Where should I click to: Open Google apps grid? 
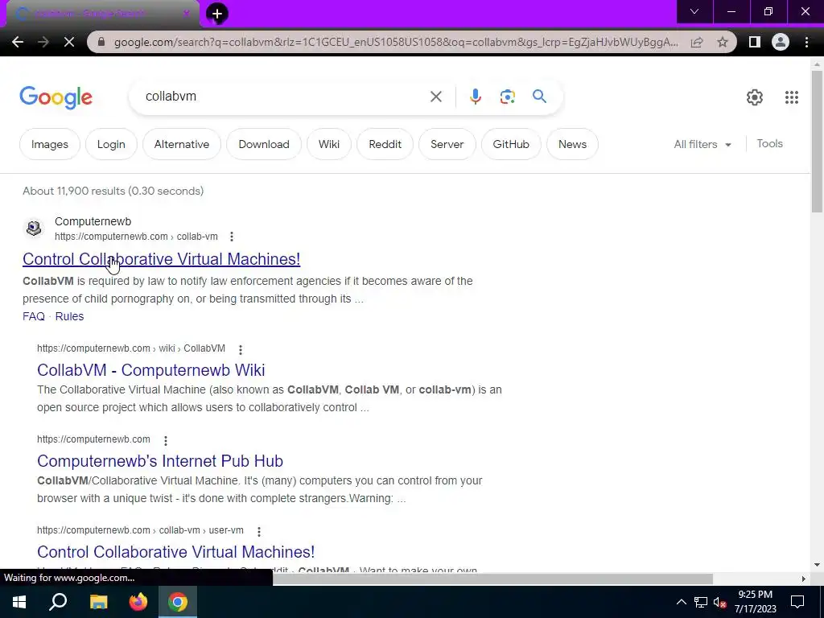792,97
